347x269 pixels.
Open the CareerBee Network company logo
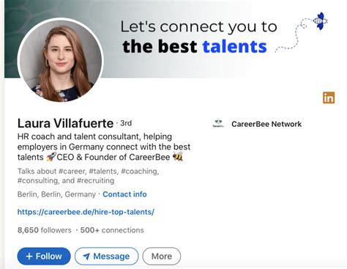218,124
